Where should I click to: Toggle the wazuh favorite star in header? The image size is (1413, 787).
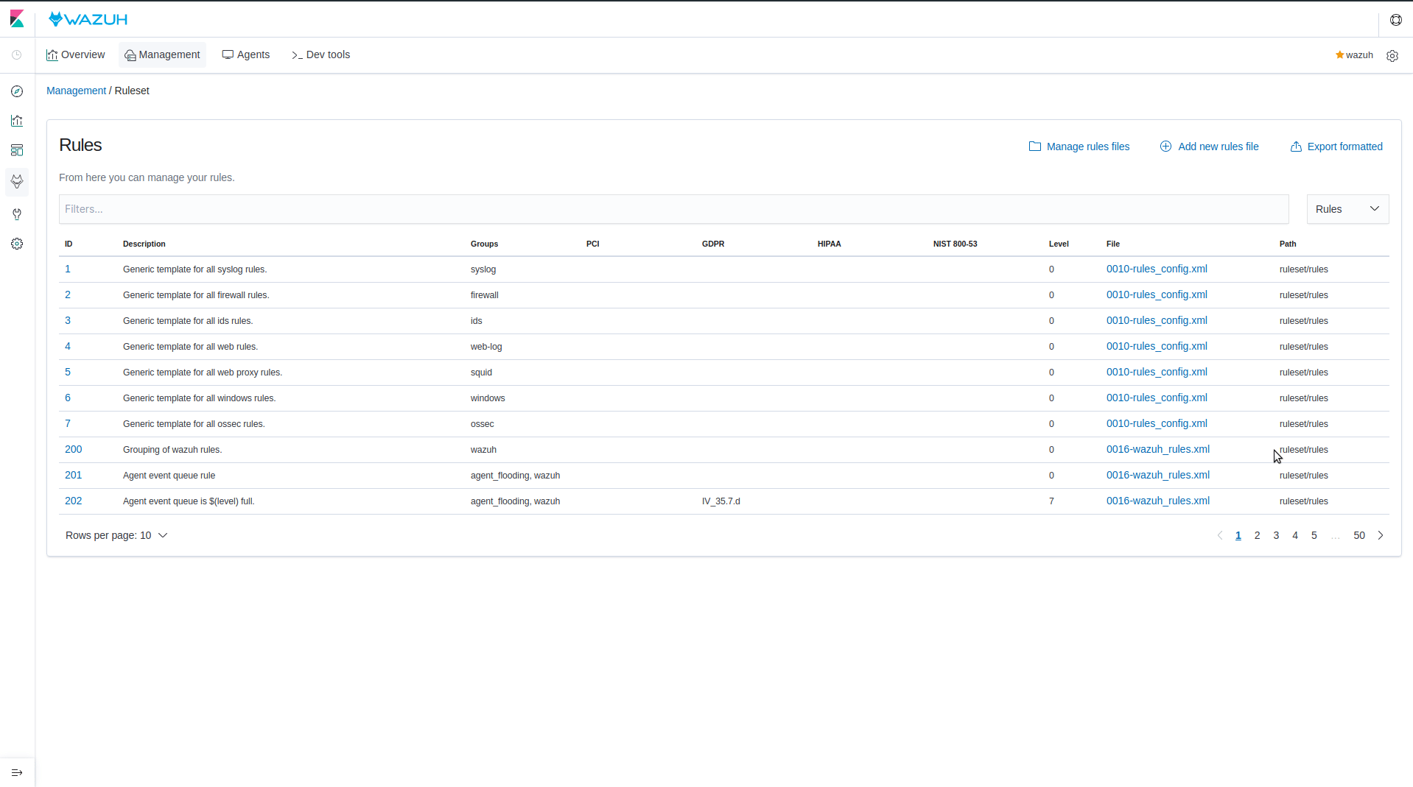[1339, 54]
